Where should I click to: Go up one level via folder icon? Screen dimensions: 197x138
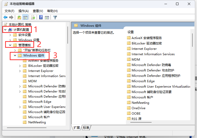[x=19, y=17]
